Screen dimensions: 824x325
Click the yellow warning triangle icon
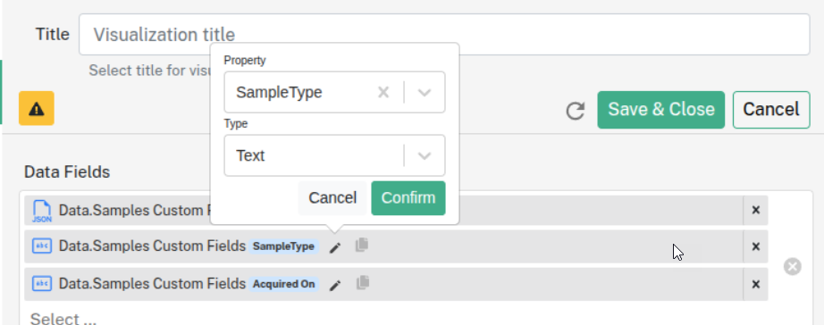[37, 109]
